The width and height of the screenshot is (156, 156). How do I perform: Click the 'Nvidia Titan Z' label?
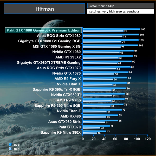click(69, 111)
